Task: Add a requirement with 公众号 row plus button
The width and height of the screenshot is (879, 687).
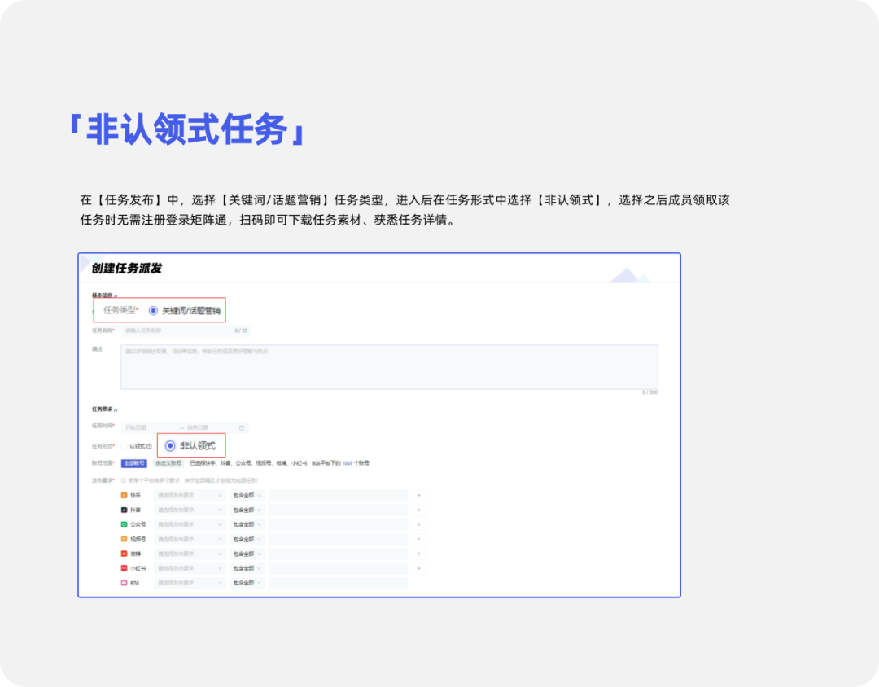Action: [419, 525]
